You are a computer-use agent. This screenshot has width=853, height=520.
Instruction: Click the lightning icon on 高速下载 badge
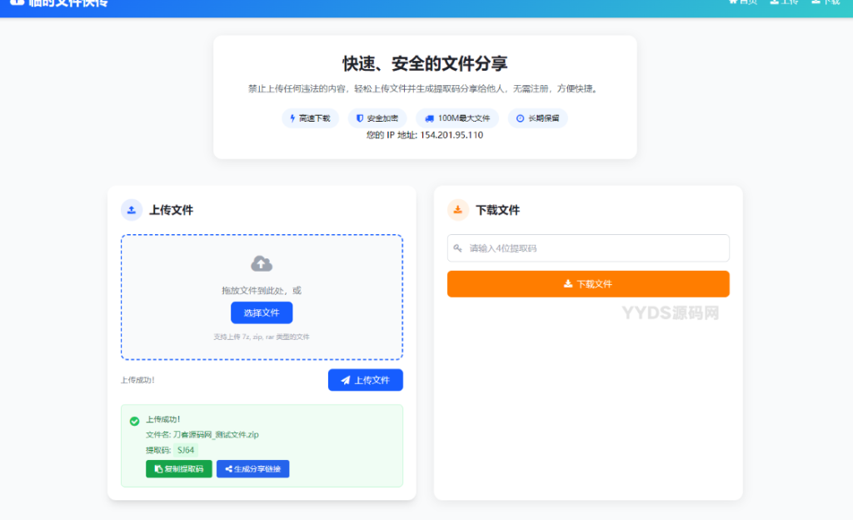(292, 117)
